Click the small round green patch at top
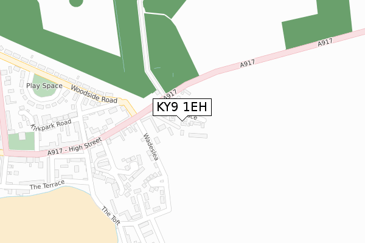This screenshot has height=243, width=365. tap(76, 3)
